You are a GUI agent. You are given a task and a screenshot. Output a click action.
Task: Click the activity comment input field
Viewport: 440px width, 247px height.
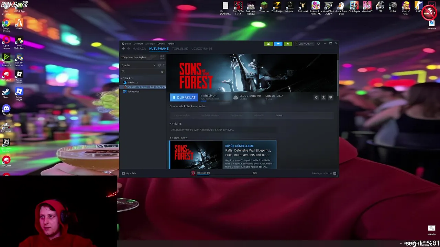(x=223, y=130)
